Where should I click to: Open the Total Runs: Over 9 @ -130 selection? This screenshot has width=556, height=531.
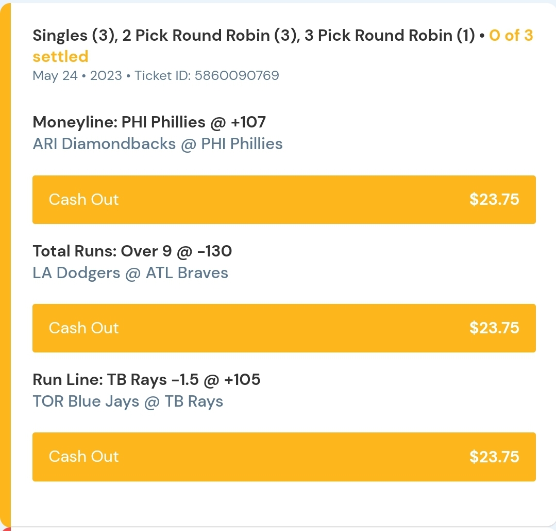point(132,251)
